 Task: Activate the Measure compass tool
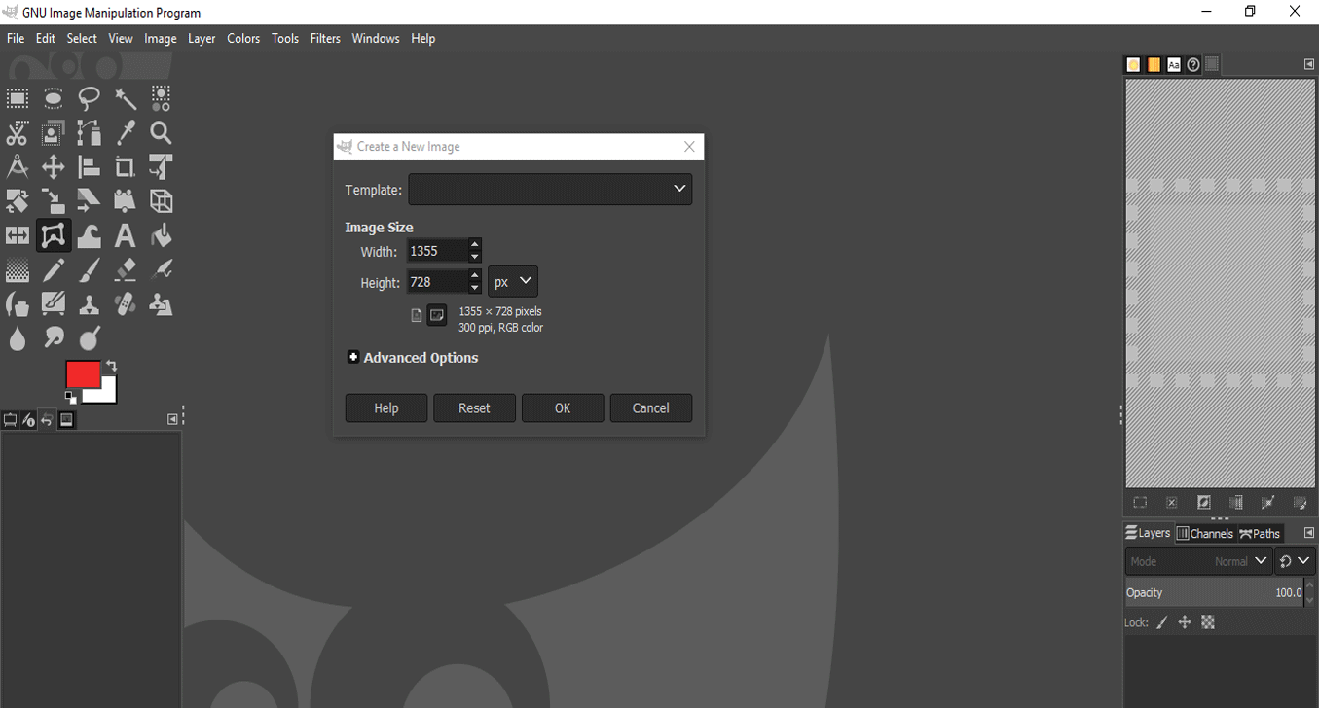[x=18, y=166]
